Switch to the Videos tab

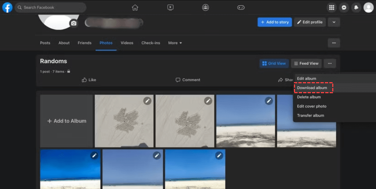tap(127, 43)
